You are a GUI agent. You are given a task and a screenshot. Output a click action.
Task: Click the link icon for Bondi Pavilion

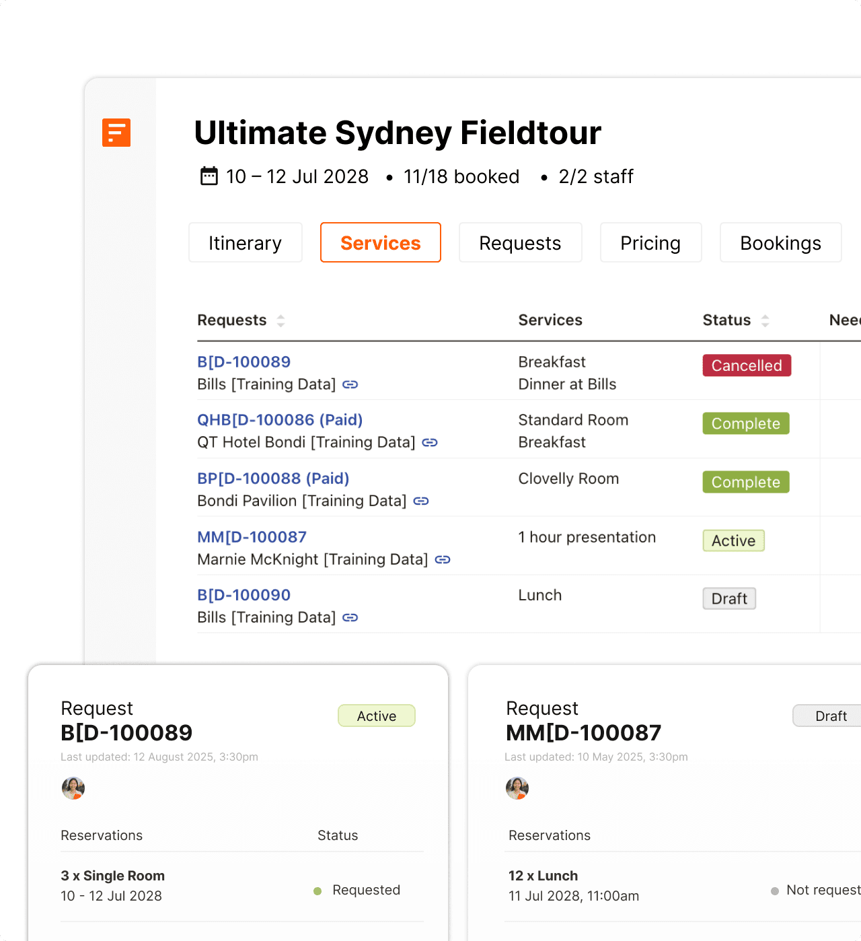tap(421, 501)
